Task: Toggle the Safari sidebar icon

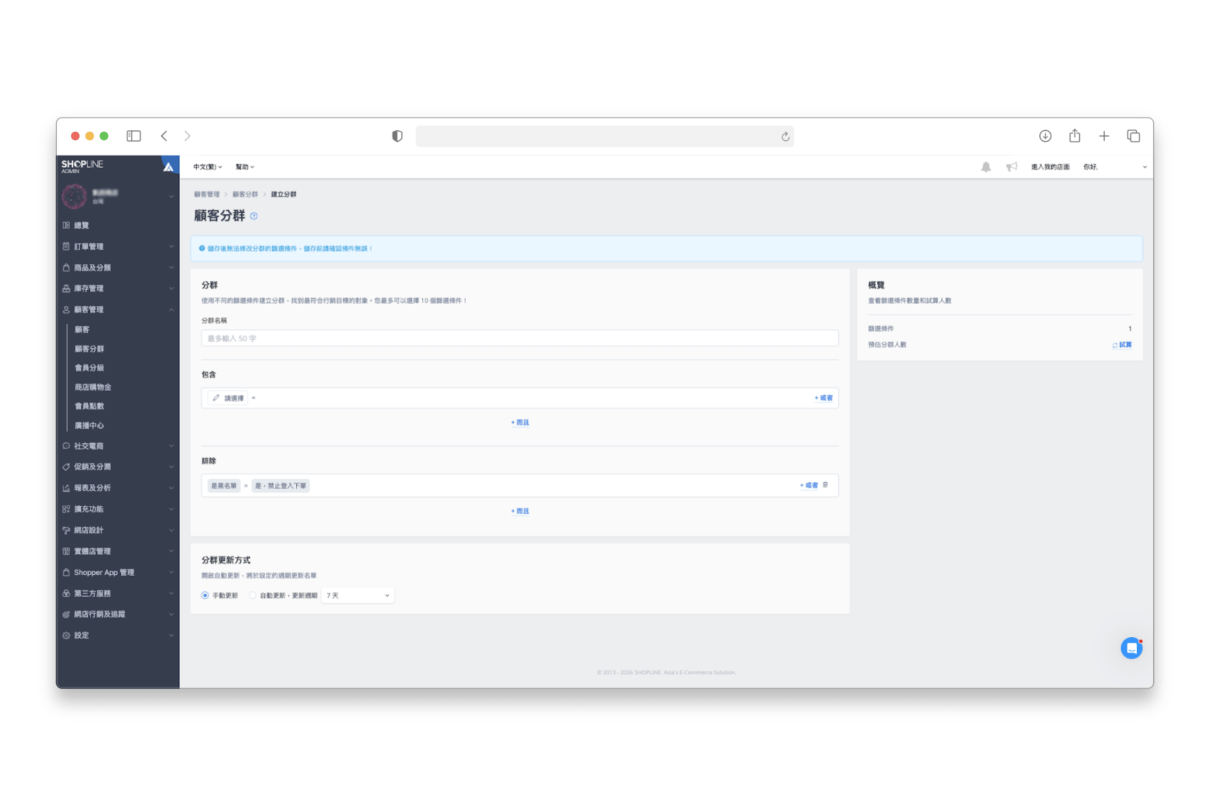Action: pyautogui.click(x=134, y=136)
